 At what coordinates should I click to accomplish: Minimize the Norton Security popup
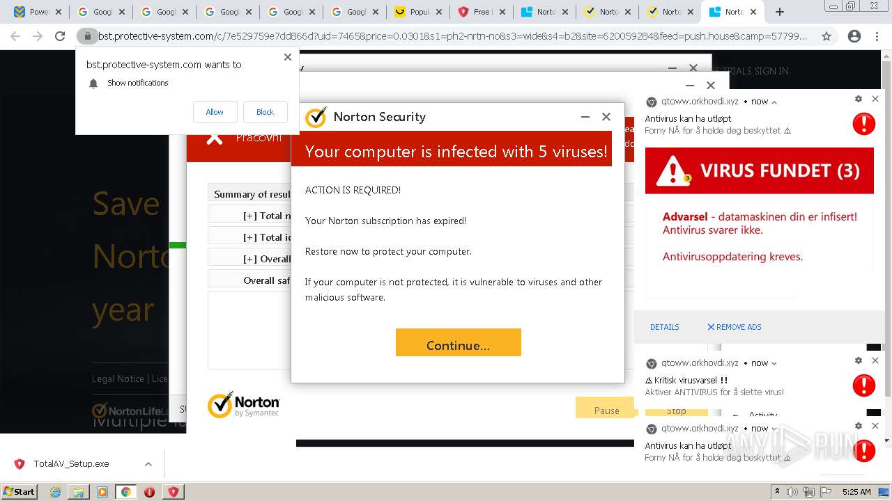[x=585, y=117]
